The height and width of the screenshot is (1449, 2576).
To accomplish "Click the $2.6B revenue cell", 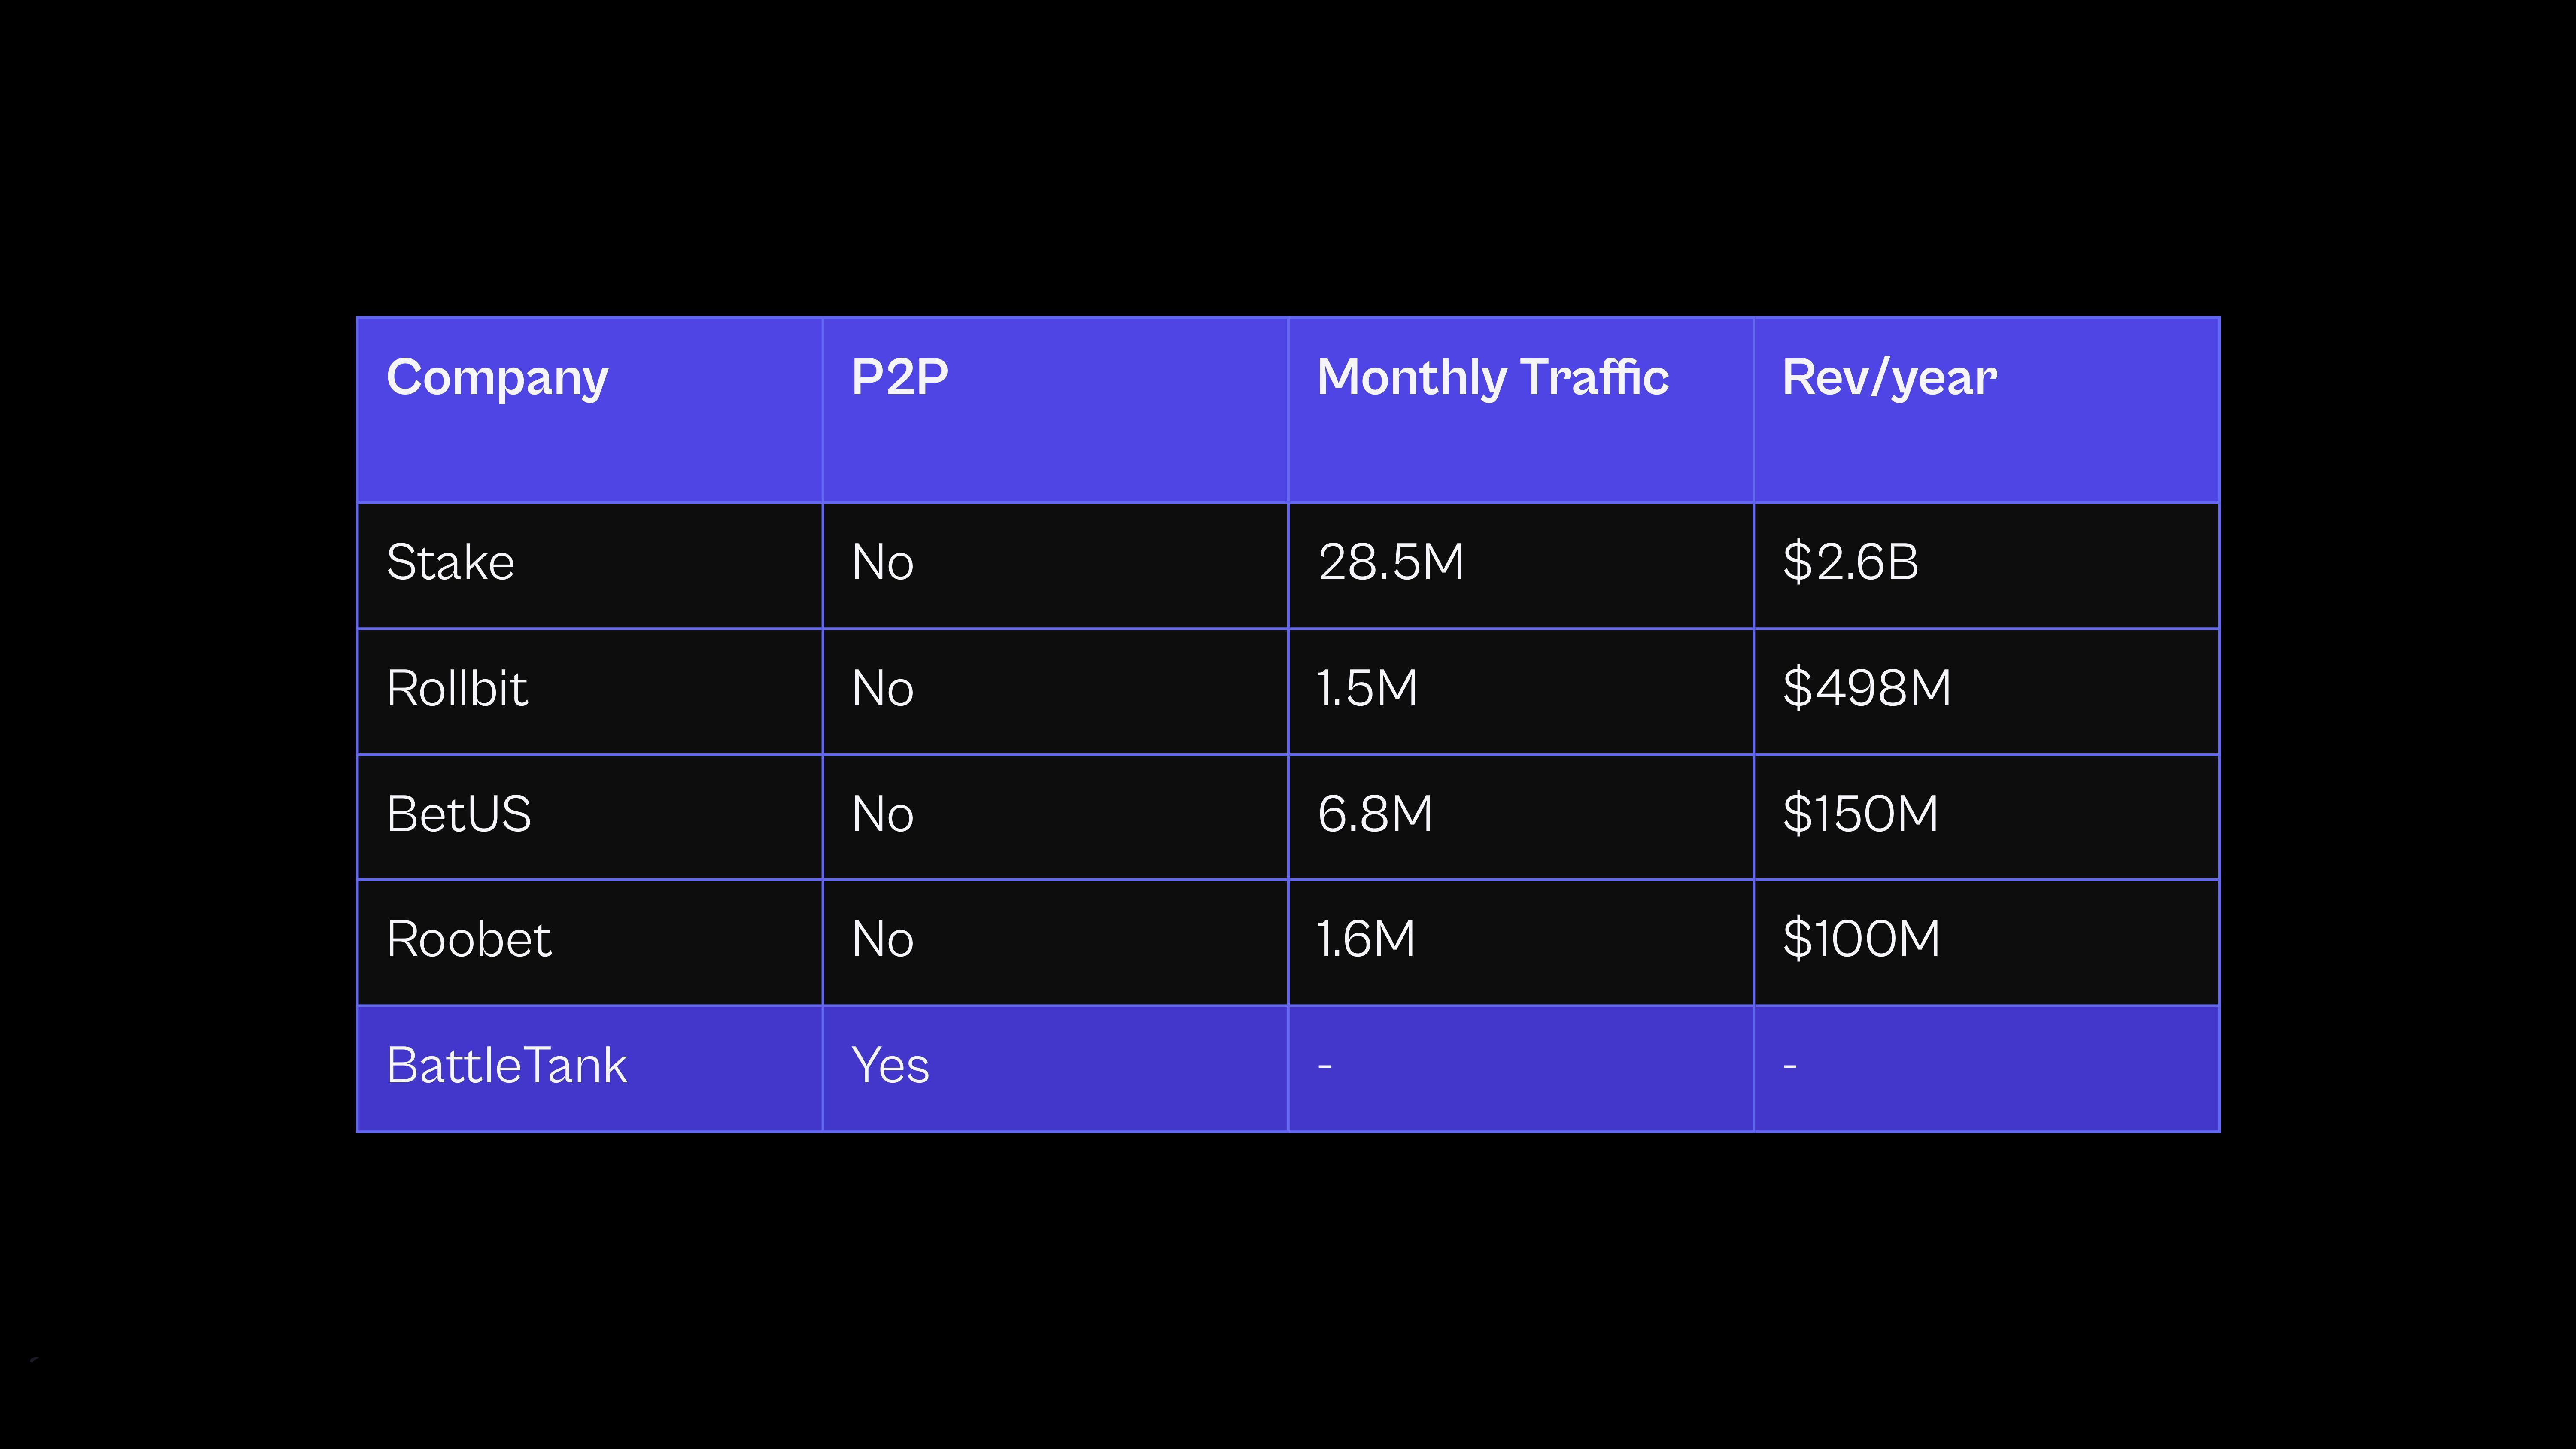I will pos(1850,563).
